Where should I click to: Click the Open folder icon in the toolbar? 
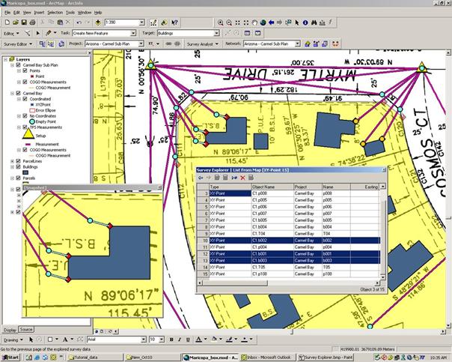pyautogui.click(x=14, y=23)
